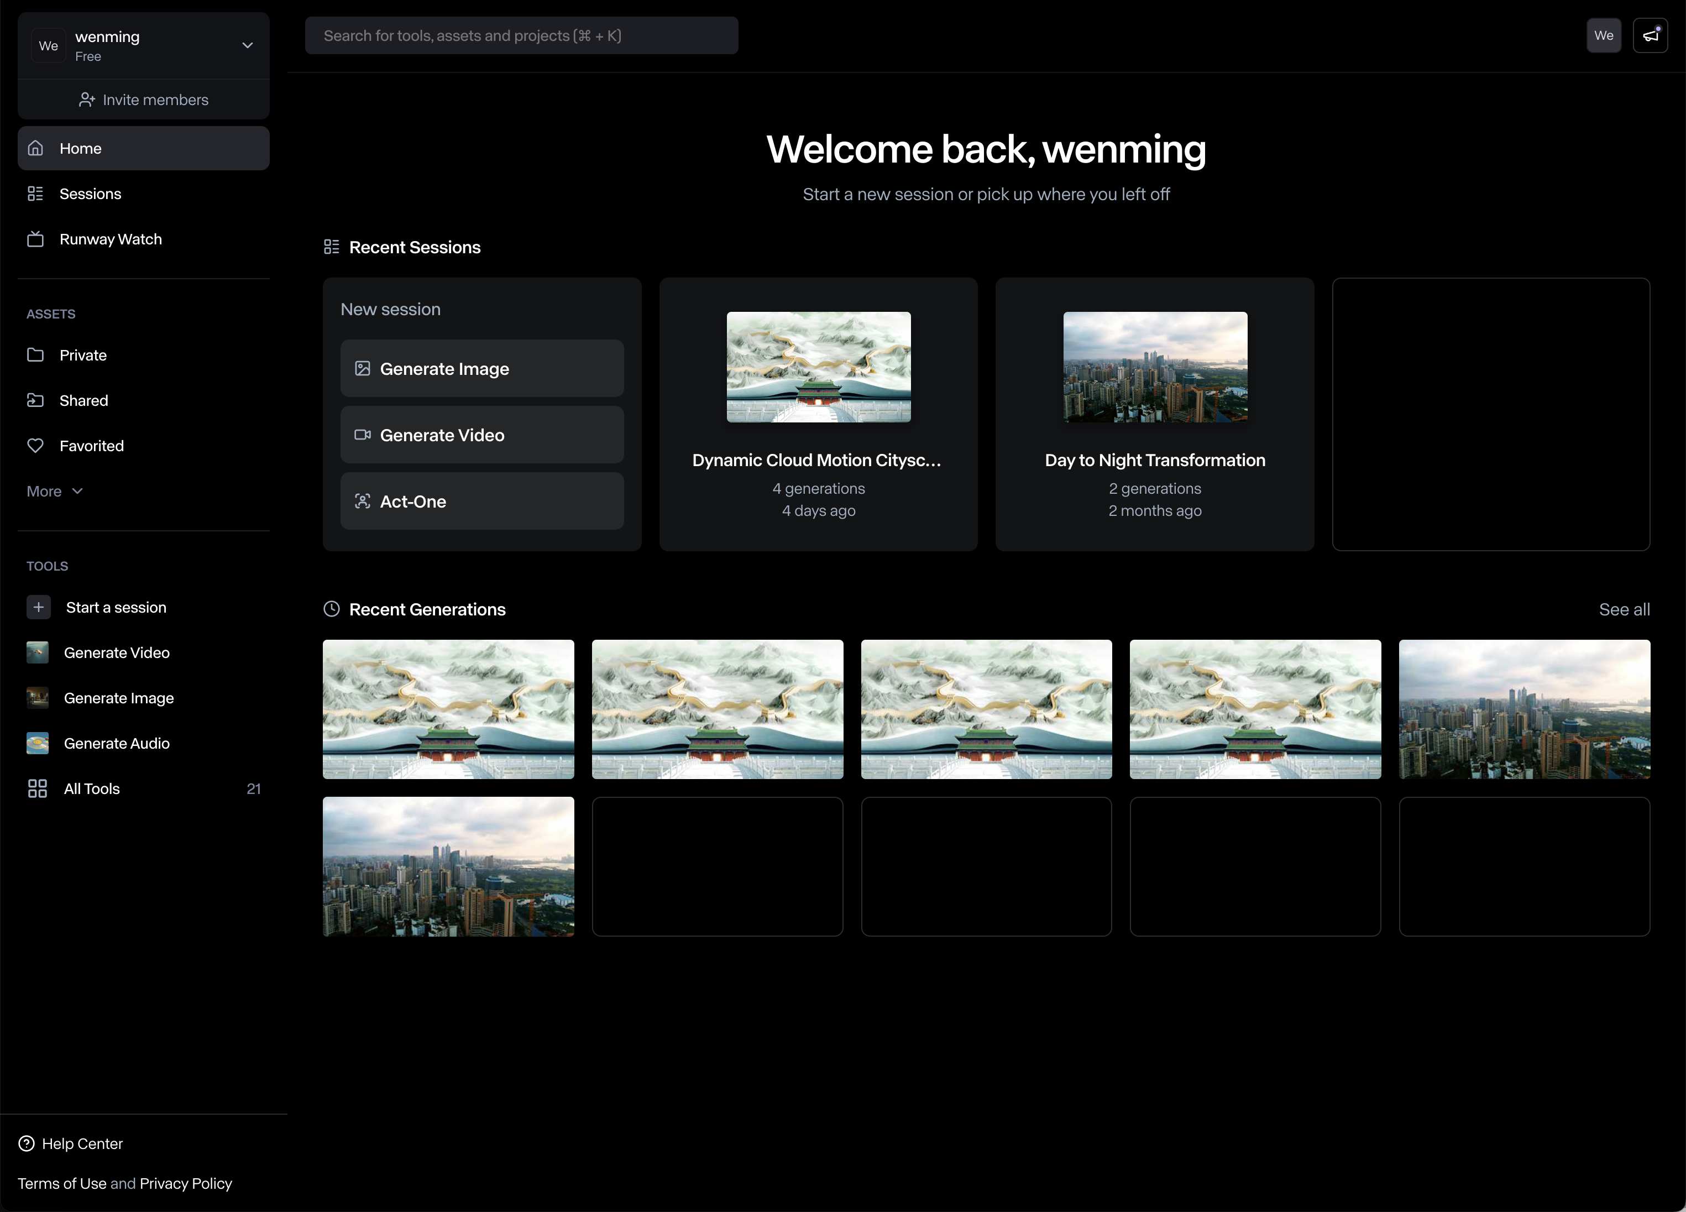The image size is (1686, 1212).
Task: Expand the wenming workspace dropdown
Action: coord(248,45)
